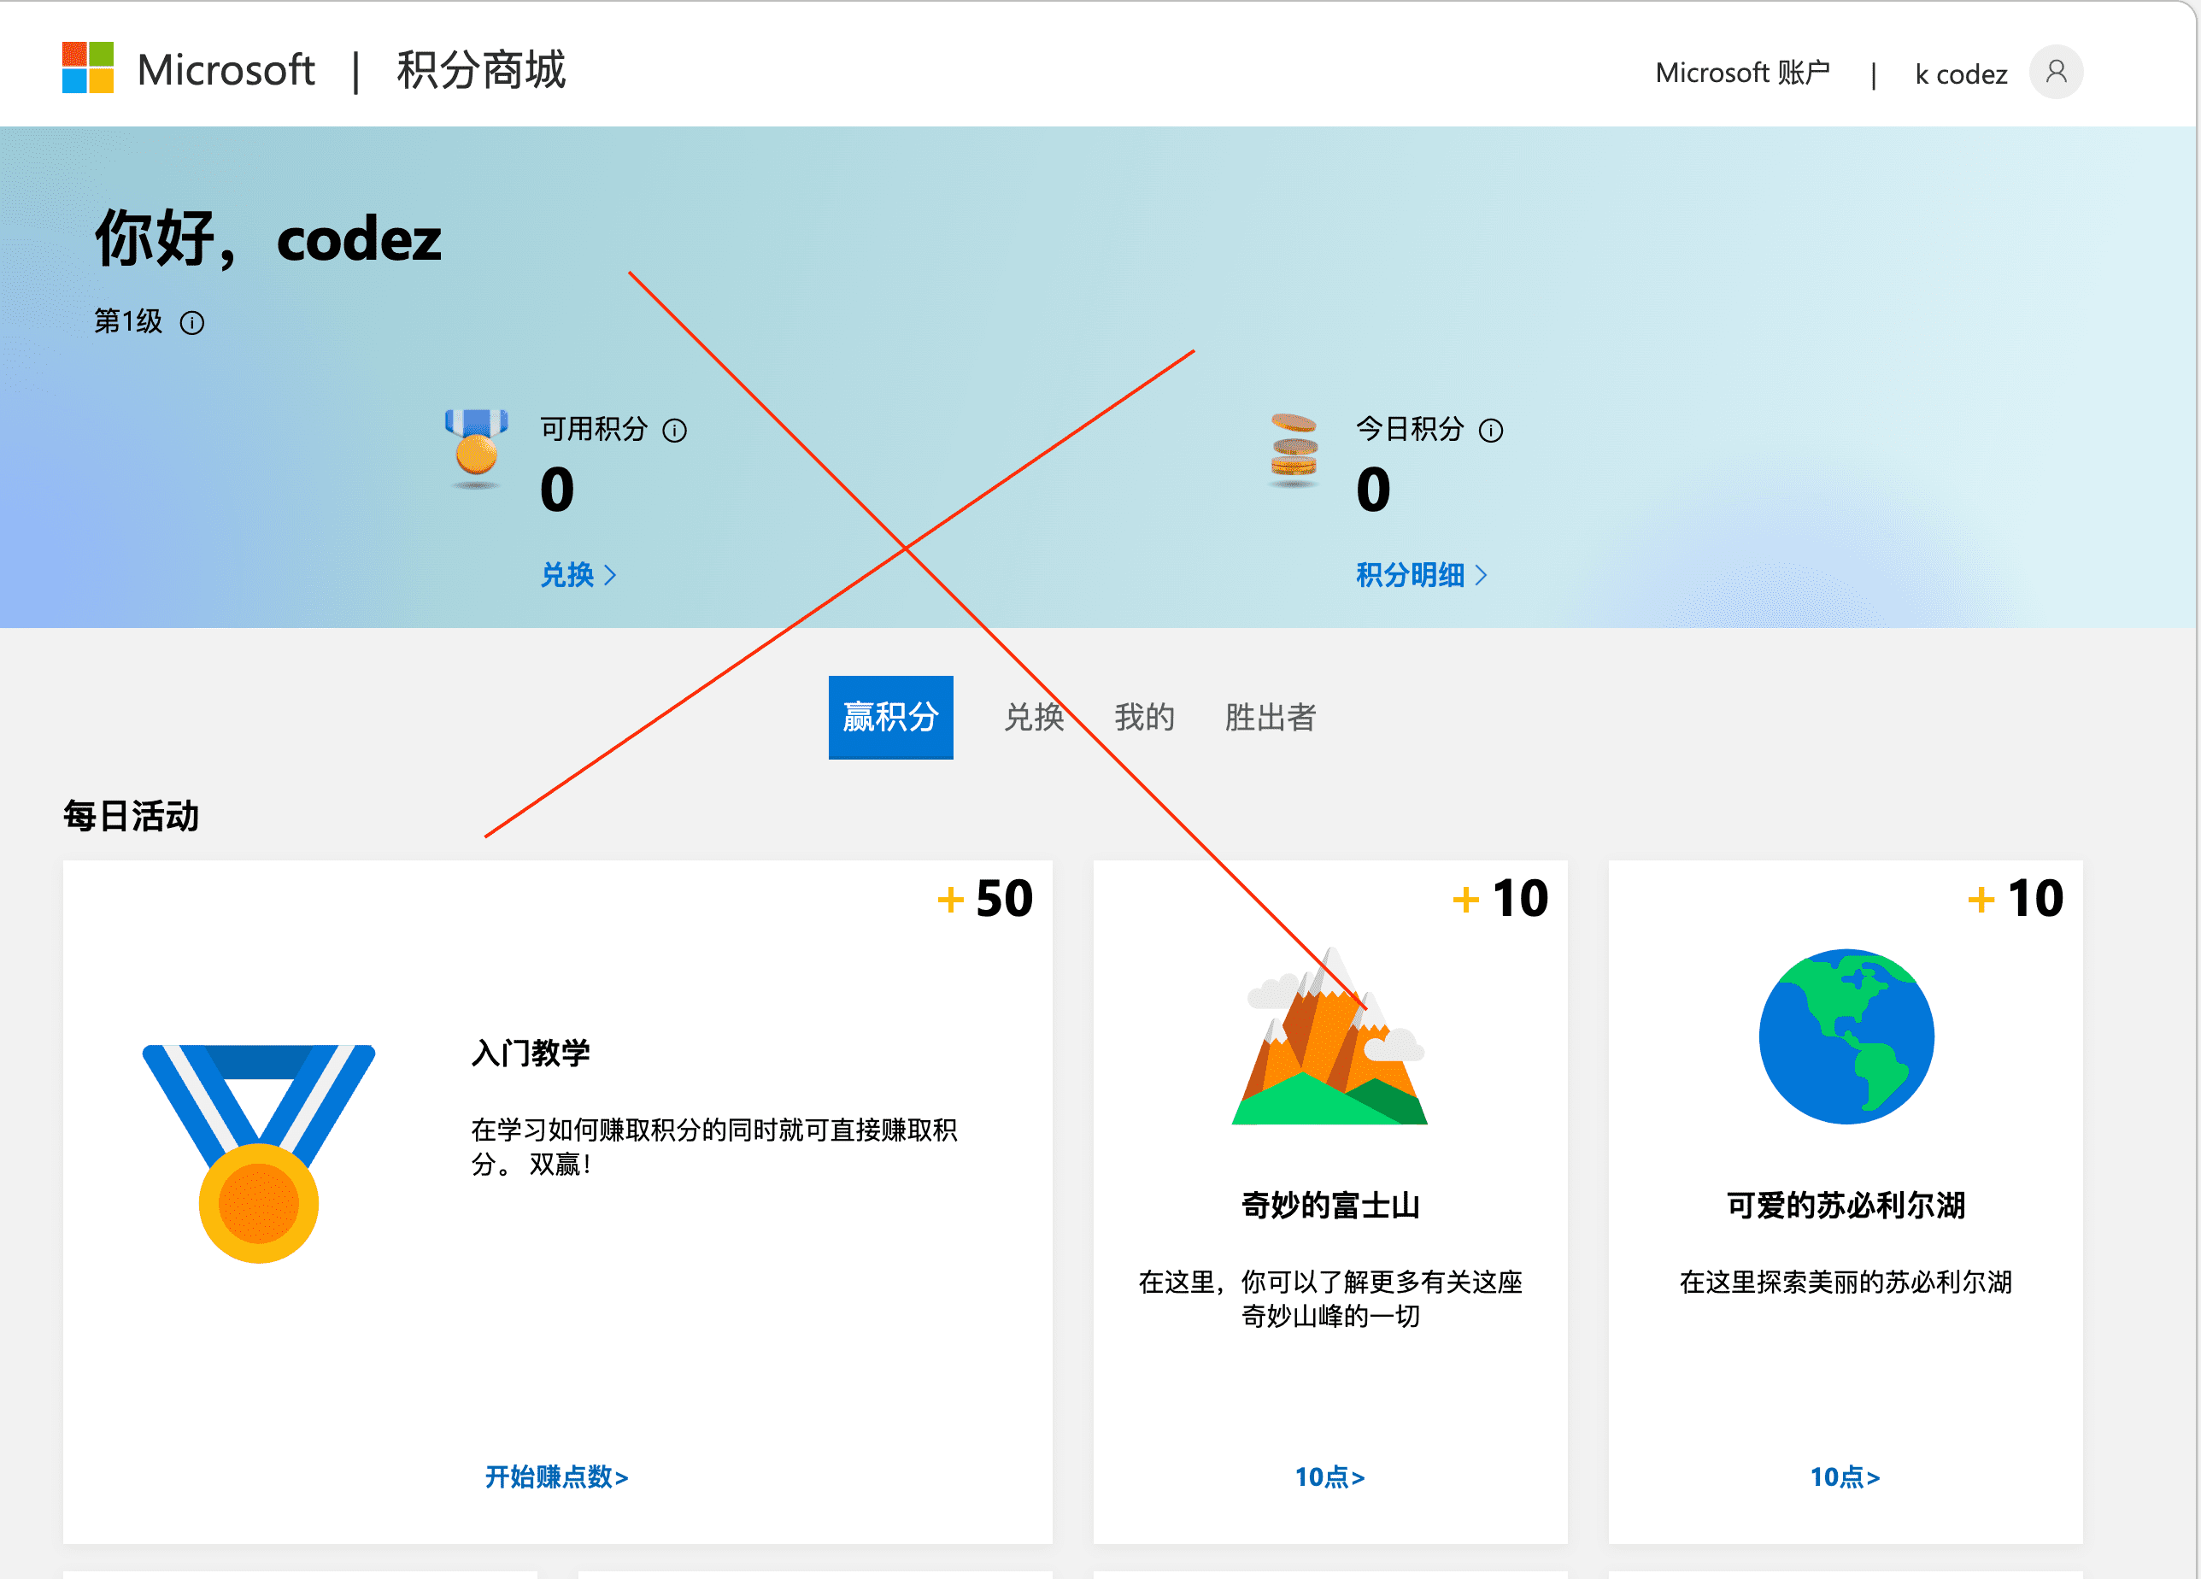Viewport: 2201px width, 1579px height.
Task: Click the medal icon near 可用积分
Action: click(x=476, y=449)
